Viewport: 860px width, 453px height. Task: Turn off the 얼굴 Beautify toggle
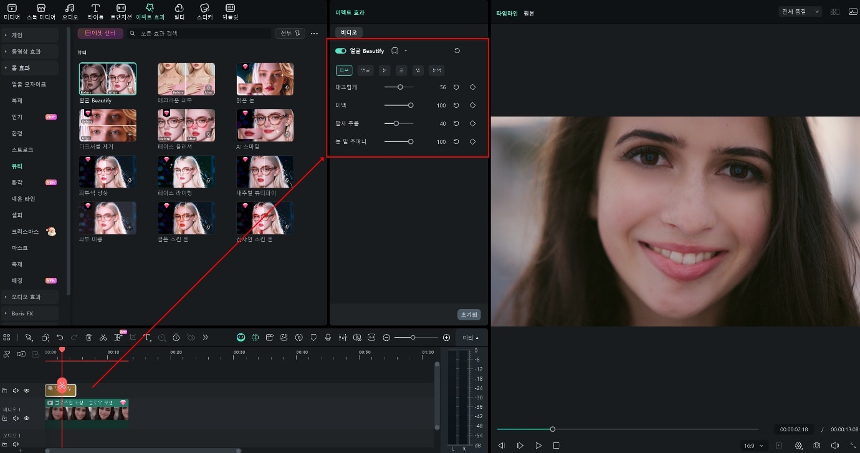(341, 51)
